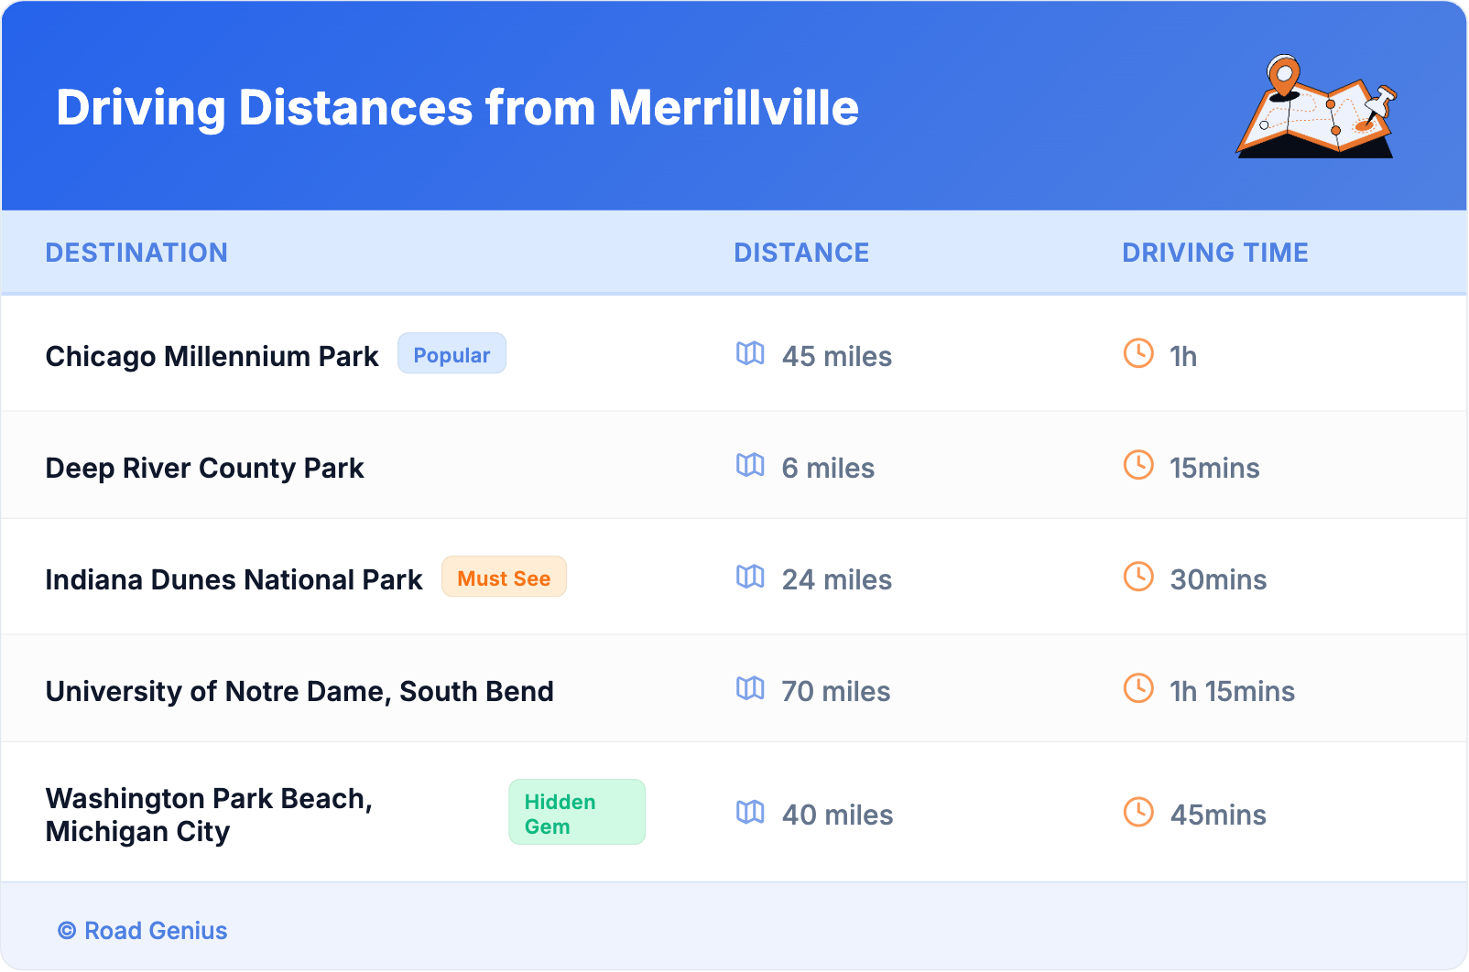Click the Must See badge
The height and width of the screenshot is (972, 1469).
(x=504, y=578)
